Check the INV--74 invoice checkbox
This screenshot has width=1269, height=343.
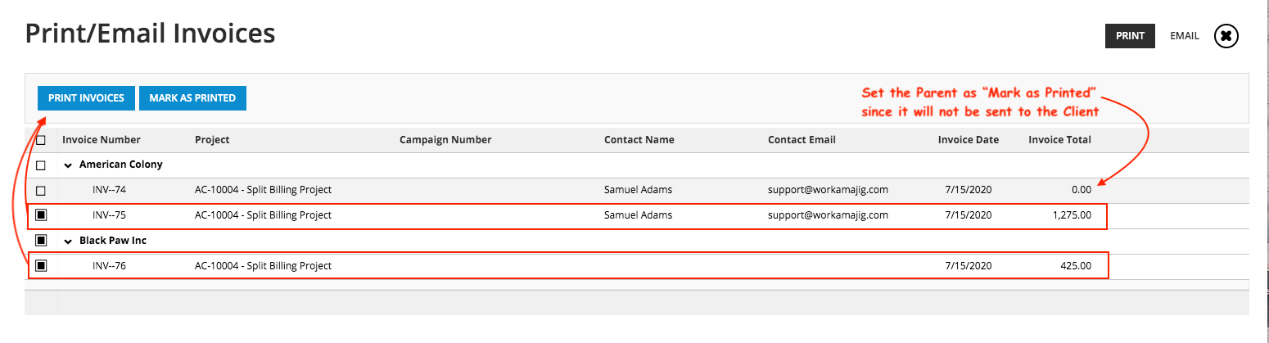pos(41,190)
